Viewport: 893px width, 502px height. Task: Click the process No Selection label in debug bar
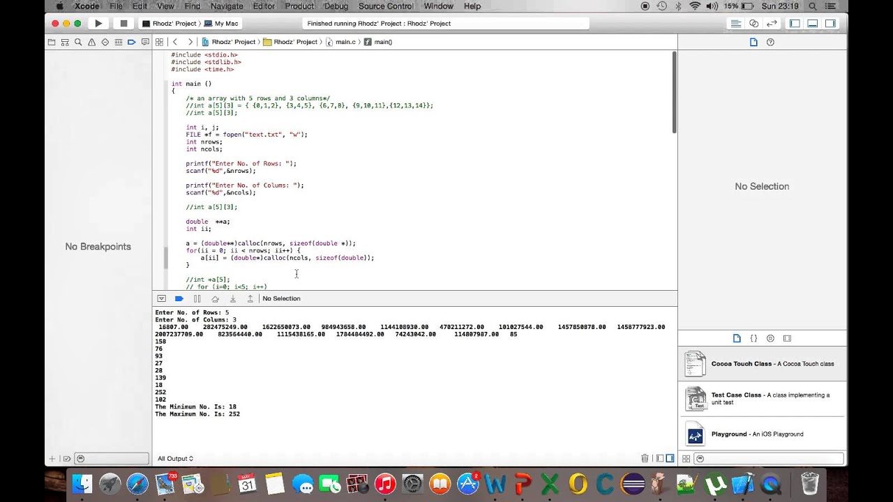click(x=281, y=298)
